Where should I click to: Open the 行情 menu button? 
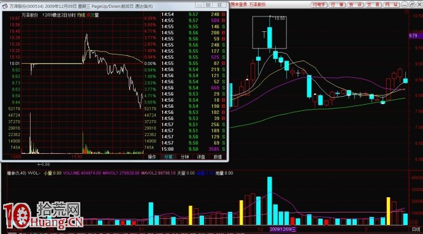point(338,4)
